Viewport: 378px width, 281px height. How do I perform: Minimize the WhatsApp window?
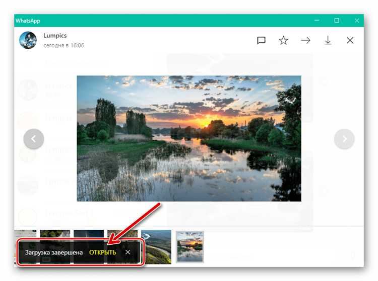click(317, 21)
